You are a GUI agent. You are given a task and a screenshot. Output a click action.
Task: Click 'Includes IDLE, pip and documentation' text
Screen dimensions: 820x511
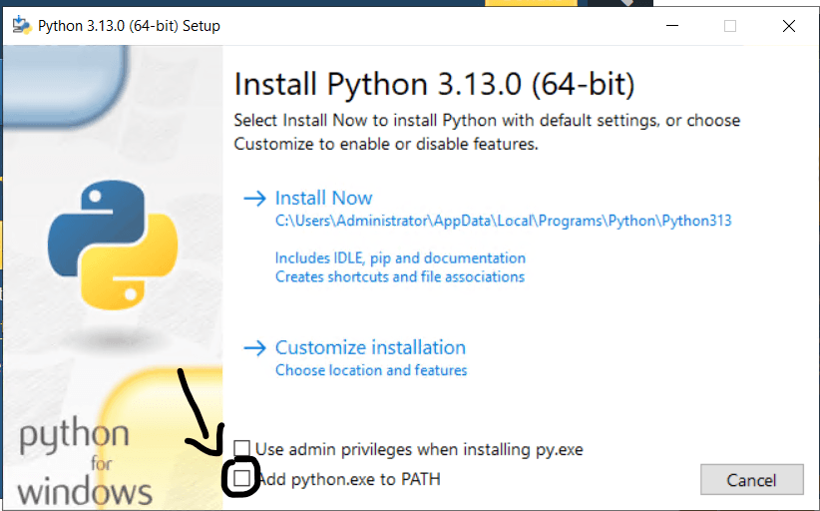tap(400, 257)
